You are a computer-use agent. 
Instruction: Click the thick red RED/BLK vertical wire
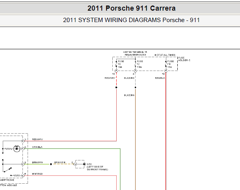(x=166, y=132)
